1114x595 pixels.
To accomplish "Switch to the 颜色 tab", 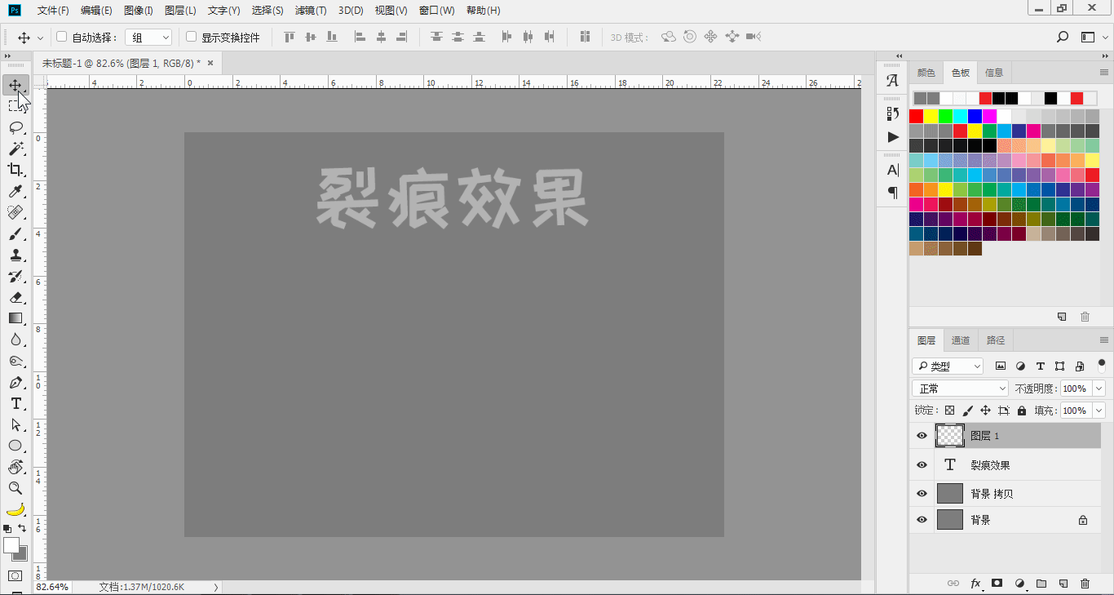I will 926,73.
